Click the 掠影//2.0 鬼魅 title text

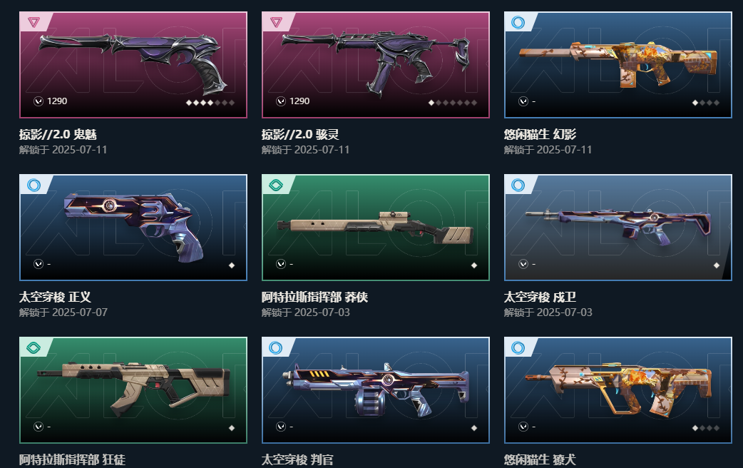58,134
